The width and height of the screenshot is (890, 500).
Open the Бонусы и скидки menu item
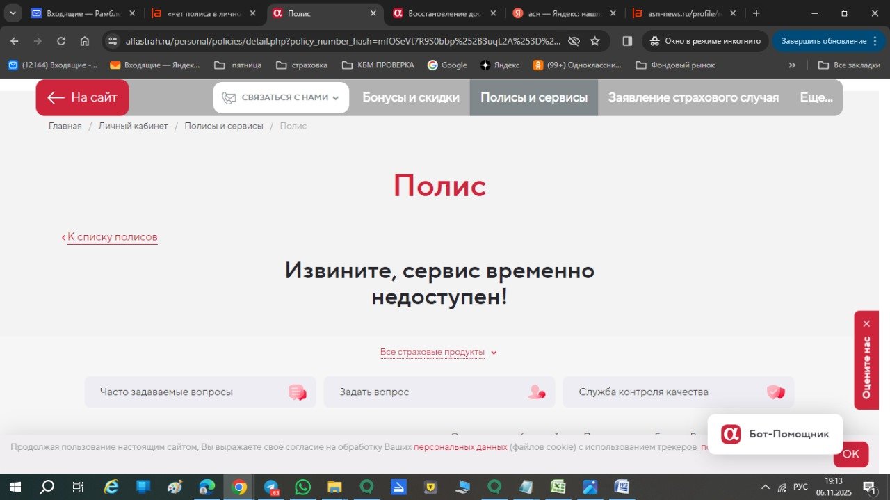coord(410,98)
